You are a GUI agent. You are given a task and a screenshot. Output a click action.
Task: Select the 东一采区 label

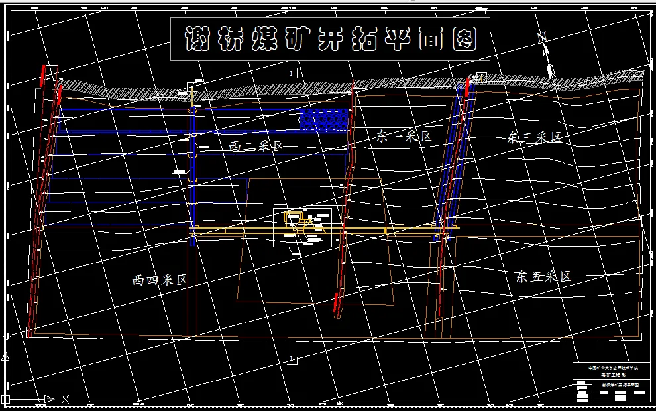coord(404,136)
